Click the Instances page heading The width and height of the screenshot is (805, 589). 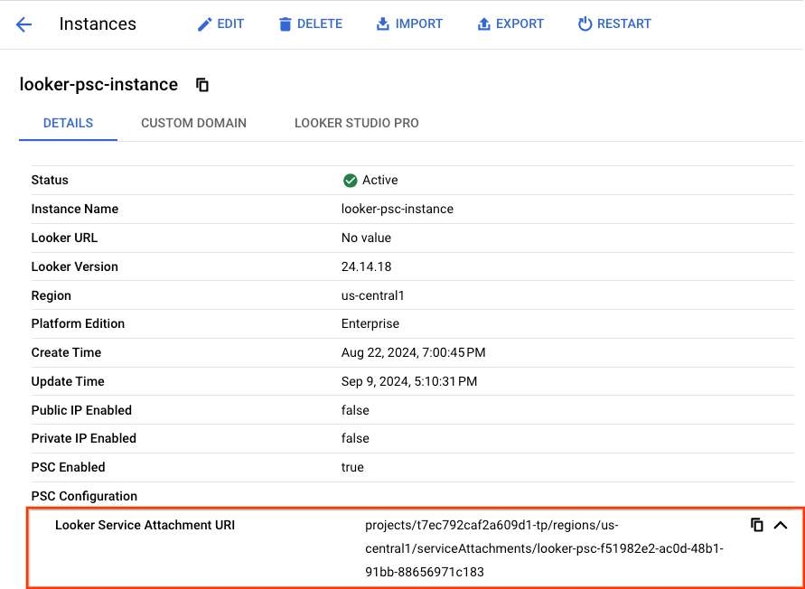tap(98, 24)
